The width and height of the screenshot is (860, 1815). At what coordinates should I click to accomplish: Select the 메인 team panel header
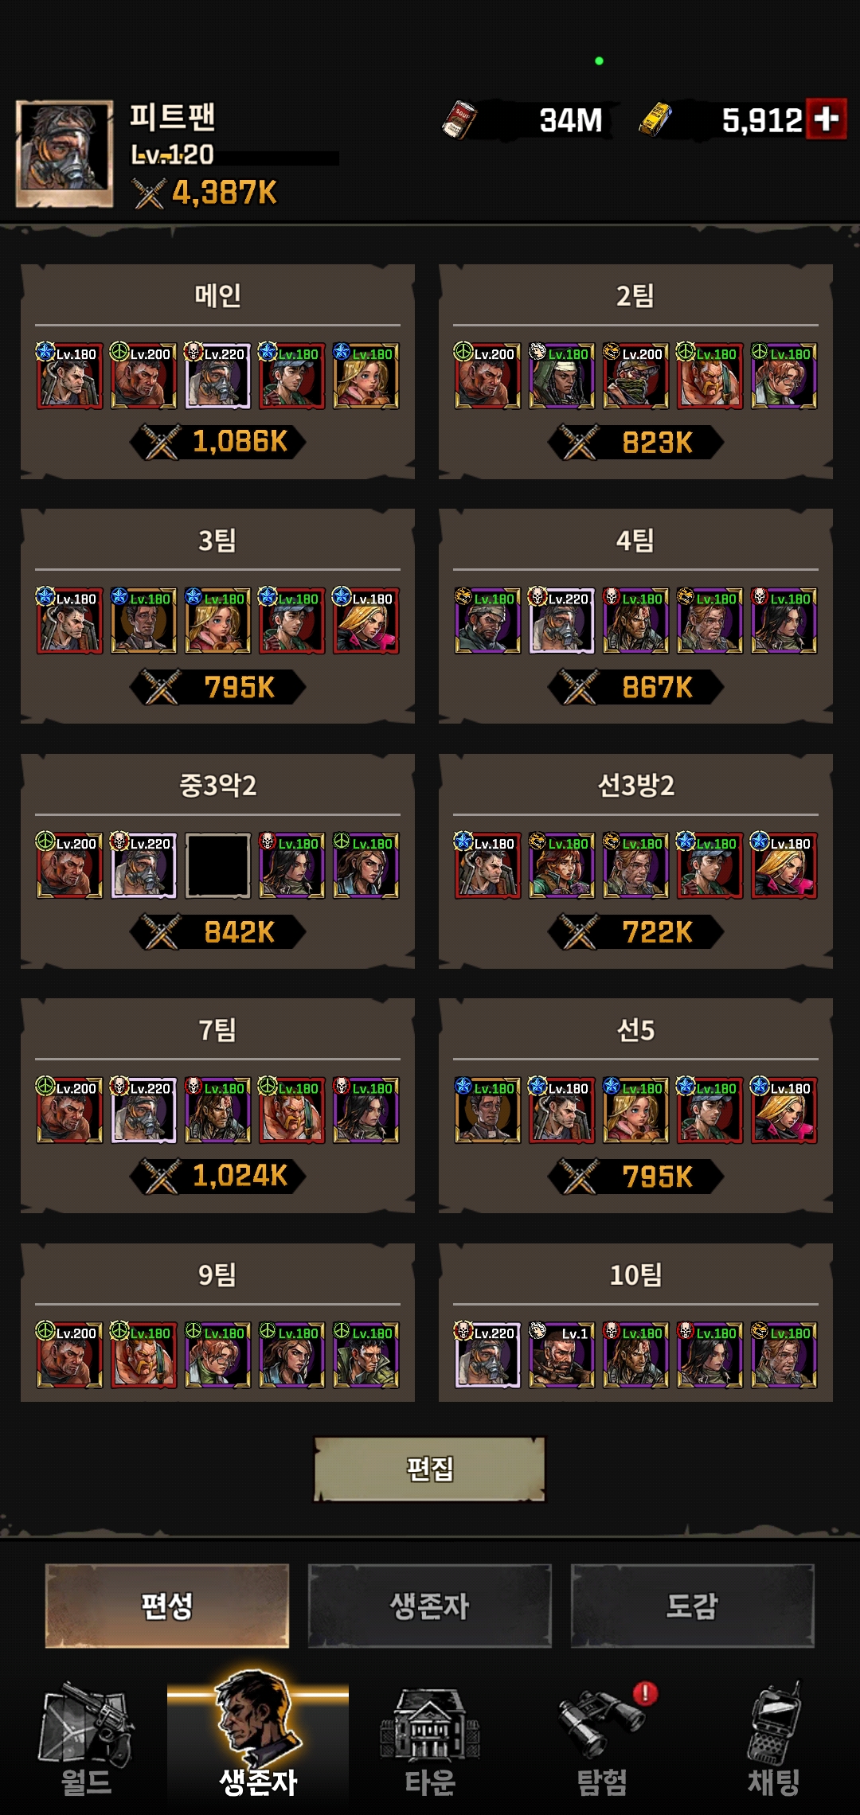pos(217,296)
